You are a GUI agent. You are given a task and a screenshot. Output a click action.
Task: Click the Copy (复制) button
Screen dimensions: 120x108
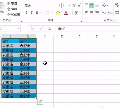(x=12, y=9)
